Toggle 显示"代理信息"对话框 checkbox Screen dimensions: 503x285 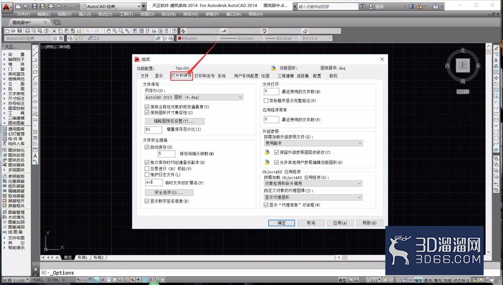(x=266, y=205)
